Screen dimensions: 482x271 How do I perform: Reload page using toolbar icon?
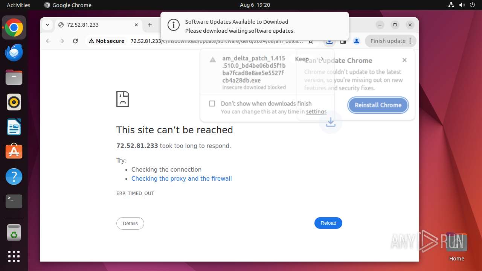pos(75,41)
